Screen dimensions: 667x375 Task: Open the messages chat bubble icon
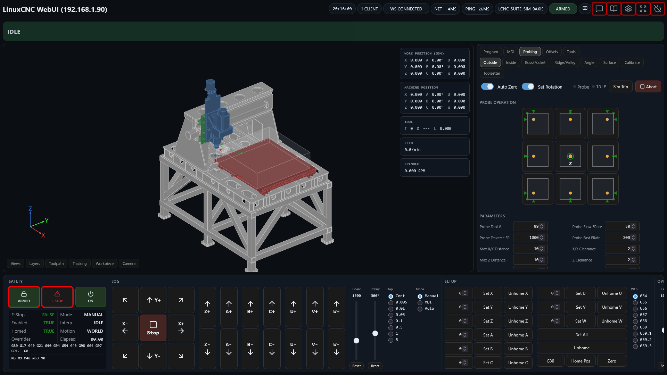[599, 9]
